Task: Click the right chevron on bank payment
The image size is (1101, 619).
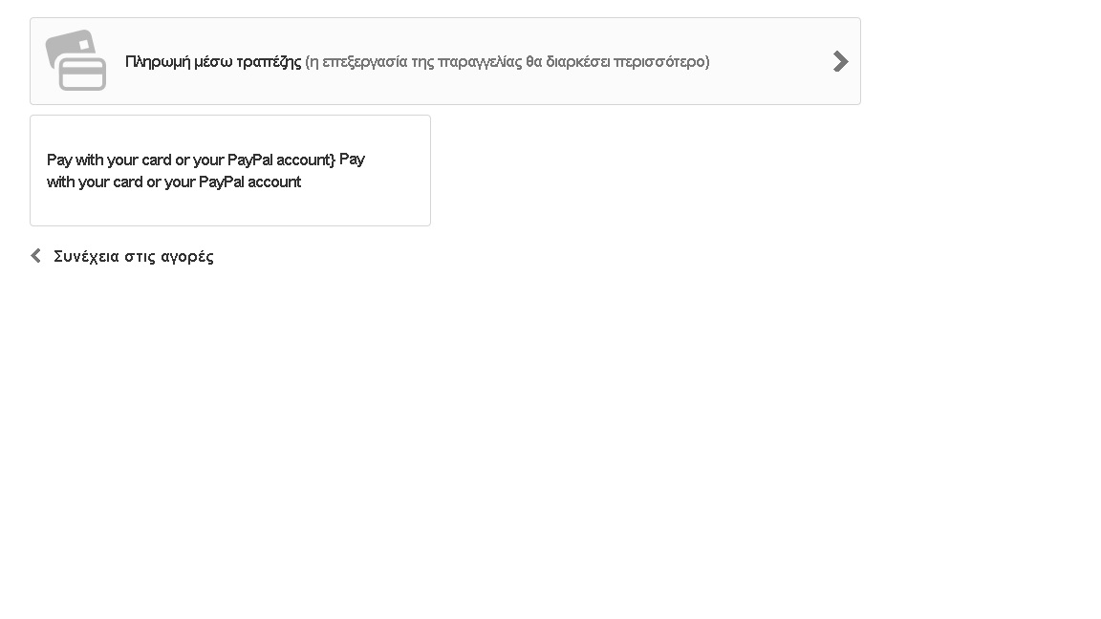Action: click(840, 62)
